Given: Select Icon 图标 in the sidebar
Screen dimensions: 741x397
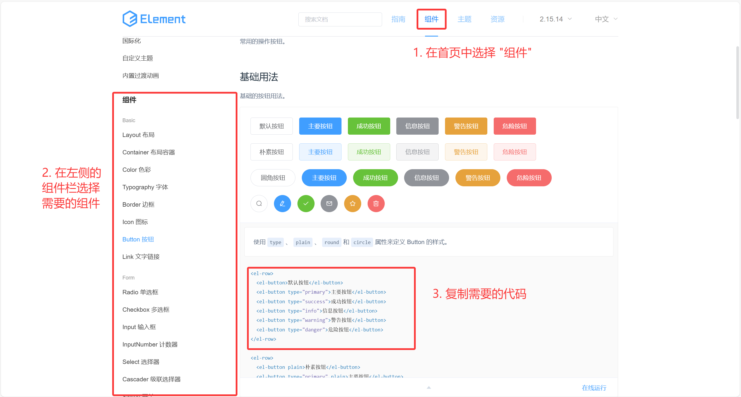Looking at the screenshot, I should 135,222.
